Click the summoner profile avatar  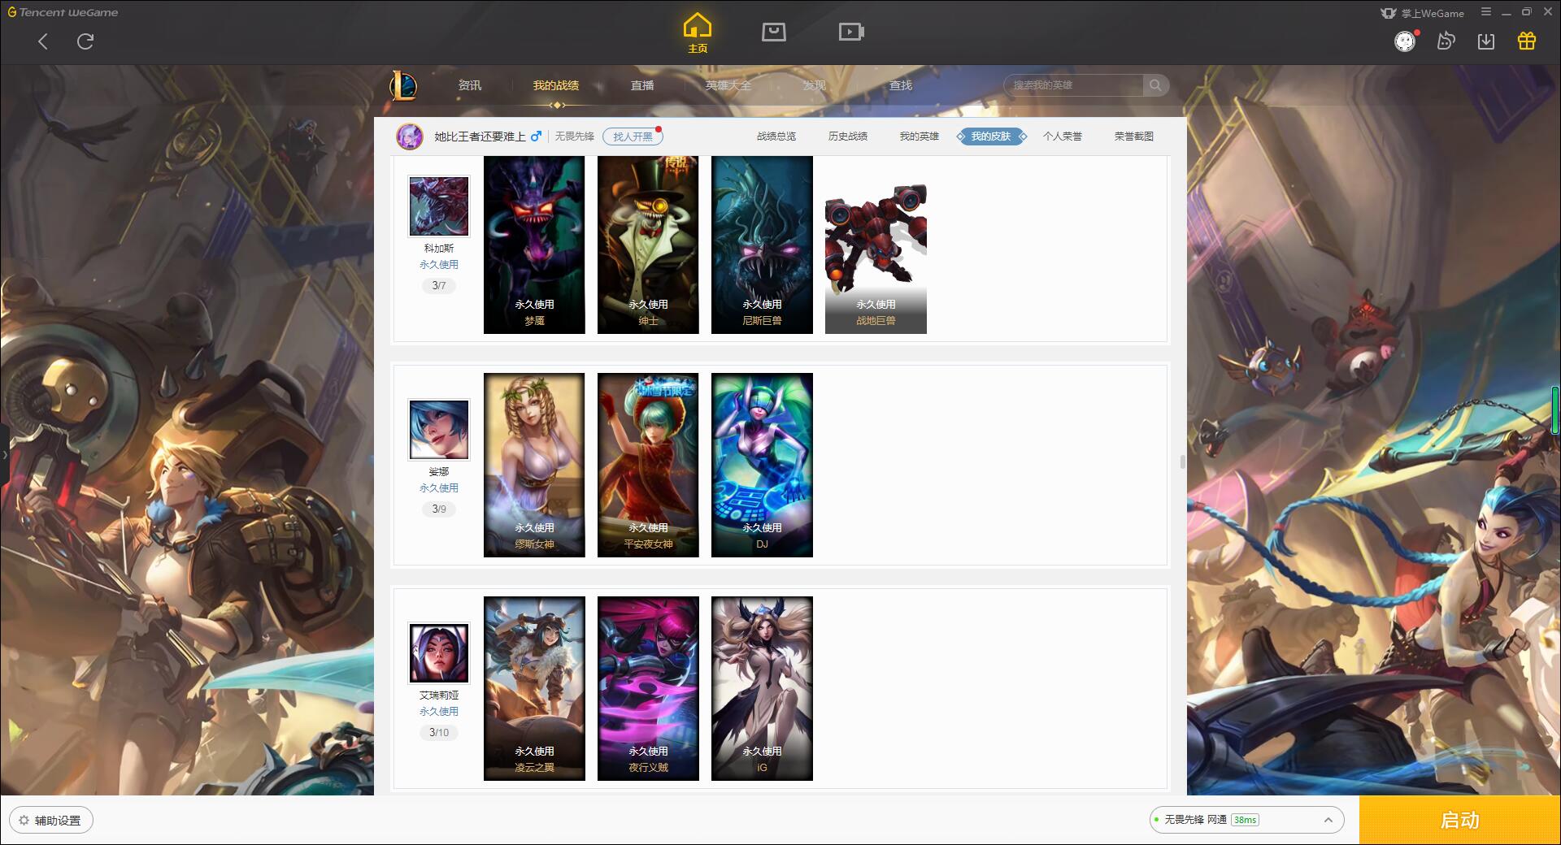(410, 136)
